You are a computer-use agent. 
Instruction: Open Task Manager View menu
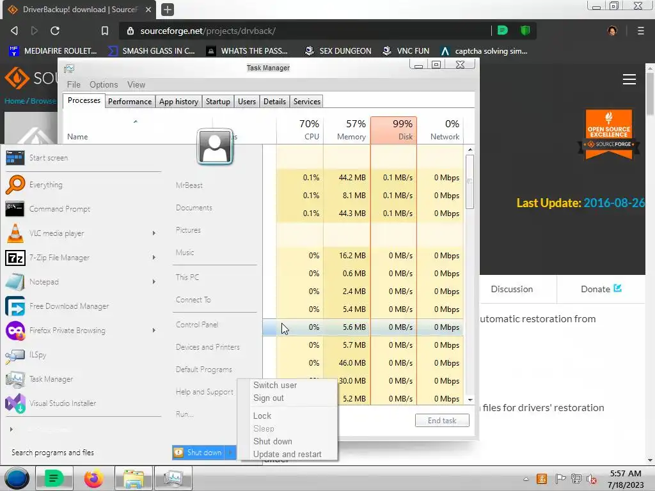coord(136,84)
